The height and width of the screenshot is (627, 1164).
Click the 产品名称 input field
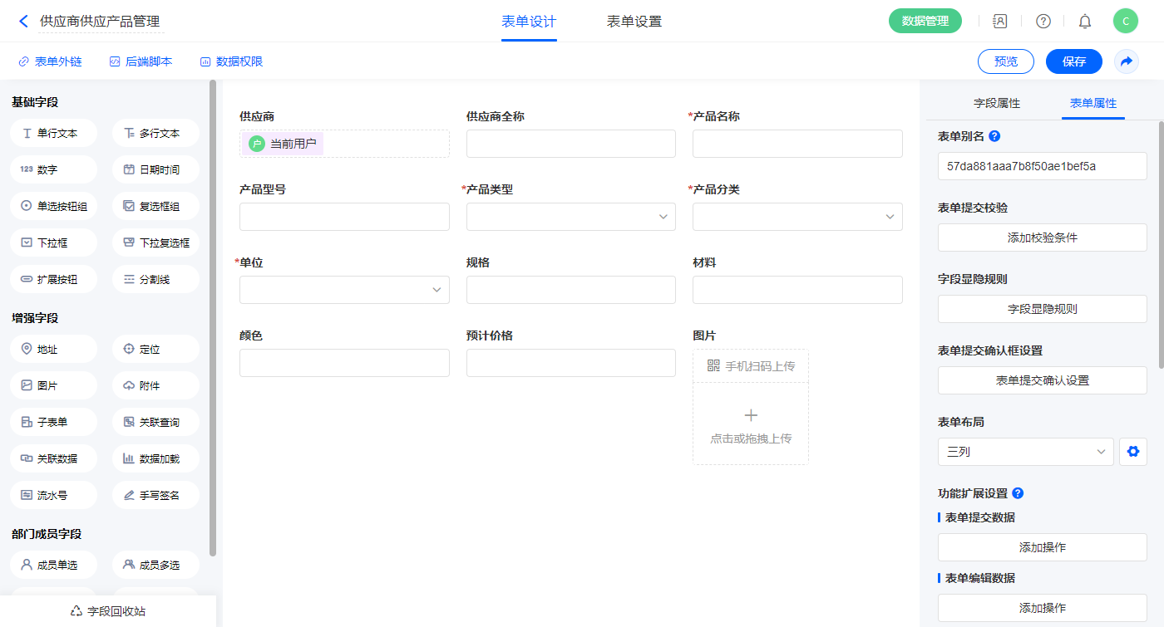pyautogui.click(x=797, y=144)
